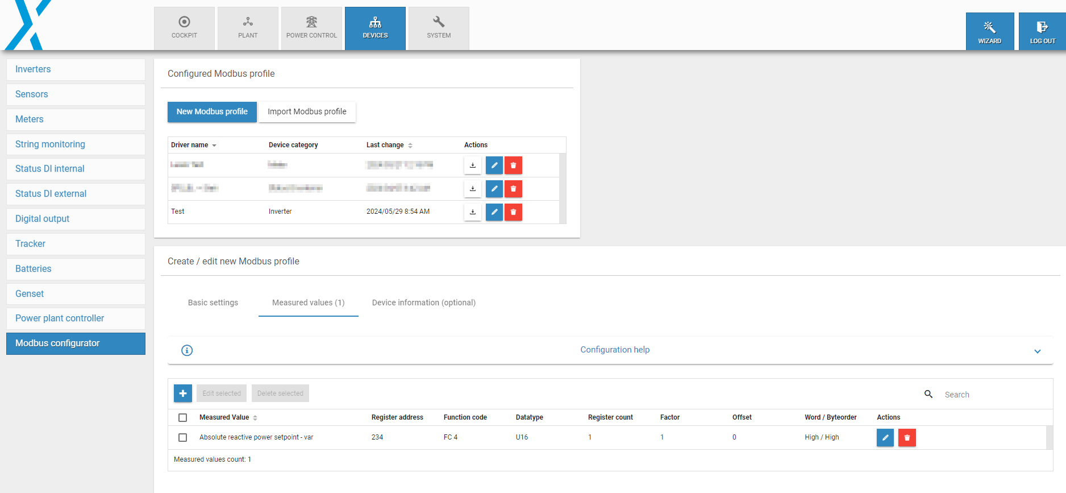Viewport: 1066px width, 493px height.
Task: Expand Configuration help with the chevron
Action: click(1037, 351)
